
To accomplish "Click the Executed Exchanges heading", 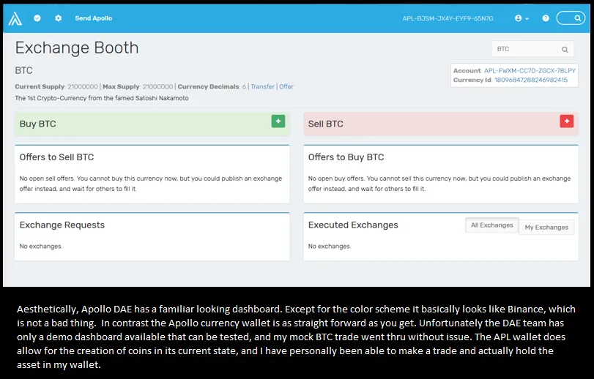I will pyautogui.click(x=353, y=225).
